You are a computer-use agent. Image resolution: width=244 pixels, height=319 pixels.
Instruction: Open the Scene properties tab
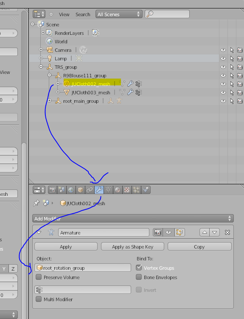click(x=62, y=190)
